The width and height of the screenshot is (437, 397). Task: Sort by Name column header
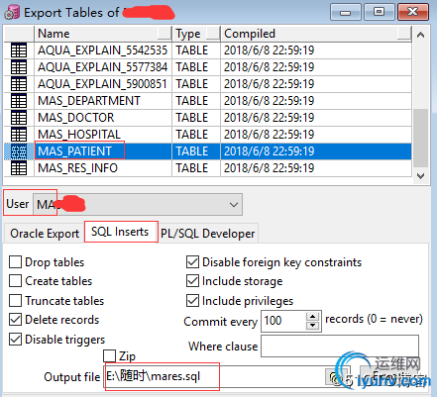pyautogui.click(x=103, y=34)
